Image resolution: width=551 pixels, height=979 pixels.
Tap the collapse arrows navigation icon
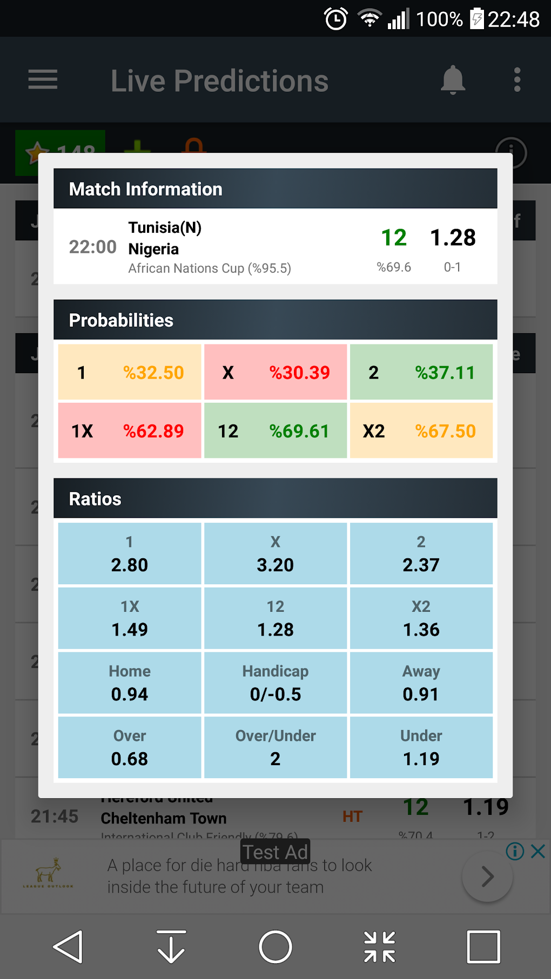pos(379,946)
